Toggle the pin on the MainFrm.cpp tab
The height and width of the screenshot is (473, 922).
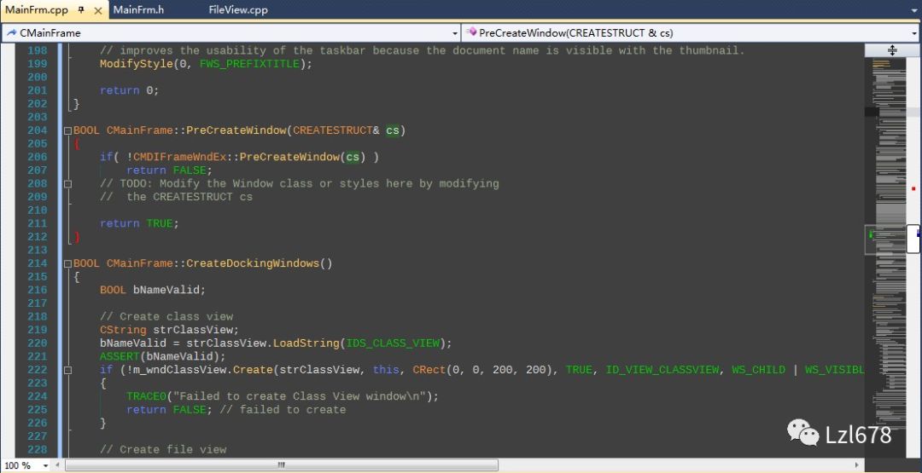pyautogui.click(x=81, y=10)
